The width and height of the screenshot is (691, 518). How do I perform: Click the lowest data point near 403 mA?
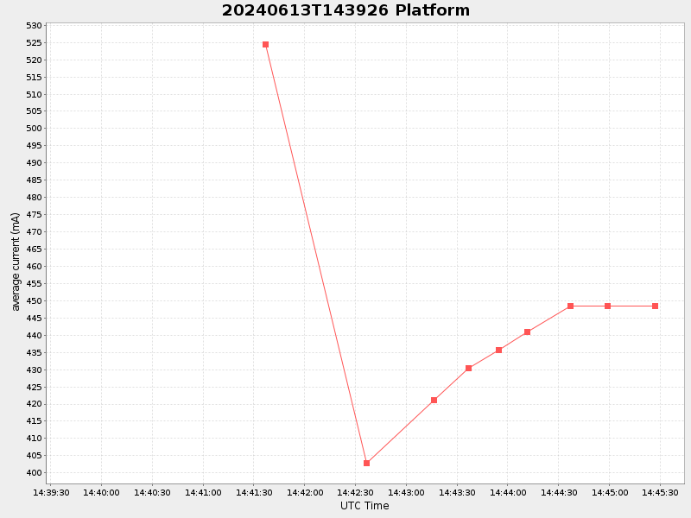[366, 463]
